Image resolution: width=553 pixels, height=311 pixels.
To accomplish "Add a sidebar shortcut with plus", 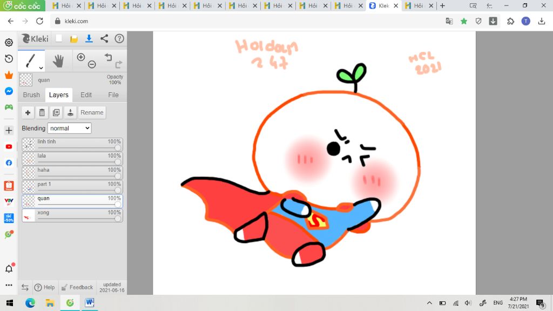I will point(9,131).
